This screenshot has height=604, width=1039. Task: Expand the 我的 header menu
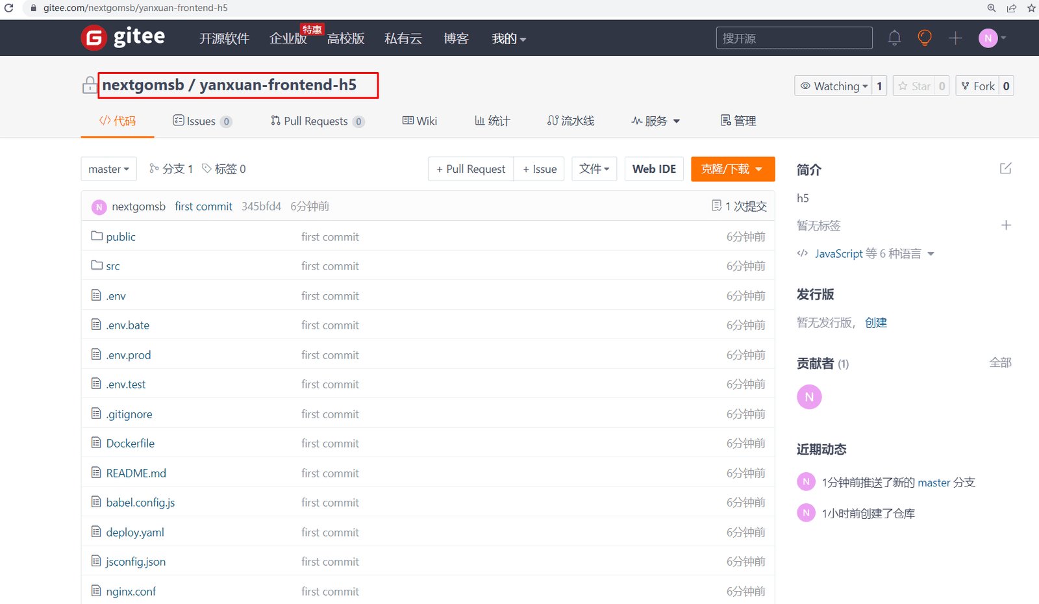point(508,39)
